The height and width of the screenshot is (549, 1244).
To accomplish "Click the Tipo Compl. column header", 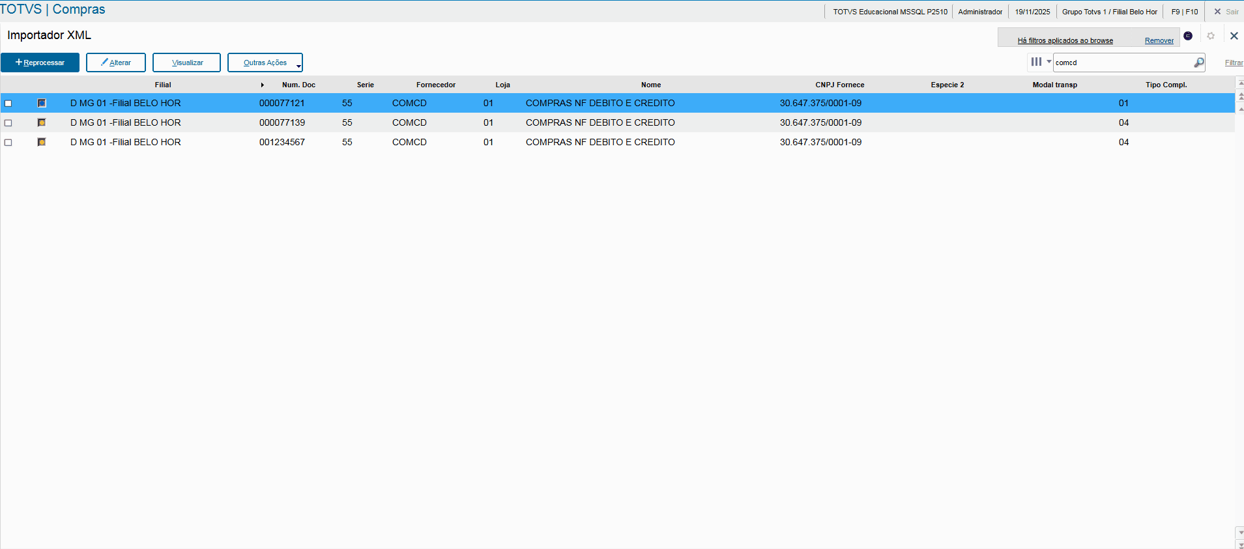I will (1166, 85).
